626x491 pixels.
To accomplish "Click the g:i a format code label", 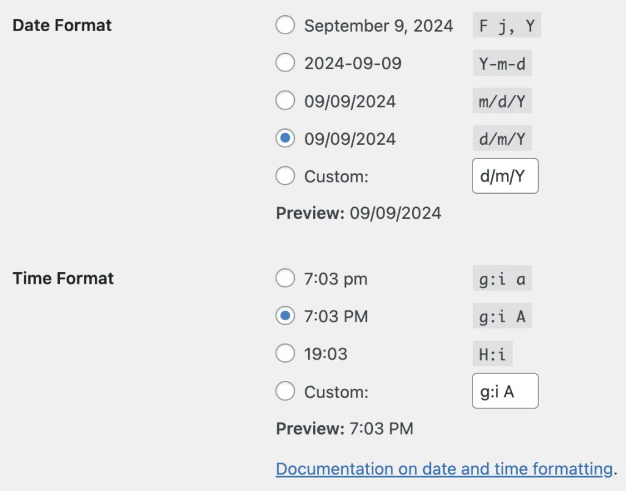I will pyautogui.click(x=502, y=278).
